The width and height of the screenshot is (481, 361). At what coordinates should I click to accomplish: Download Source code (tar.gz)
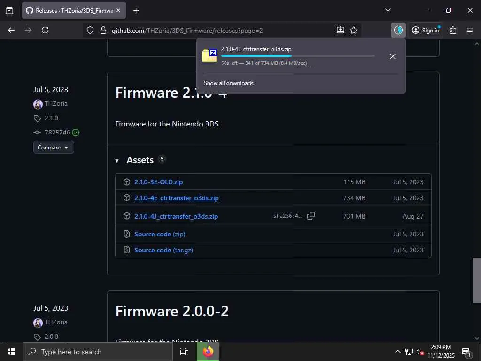coord(163,250)
